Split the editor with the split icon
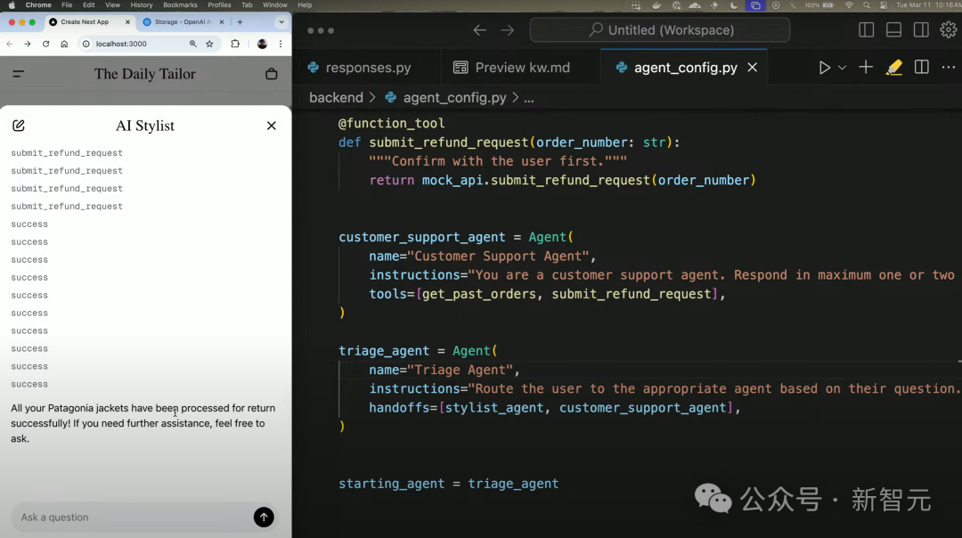Image resolution: width=962 pixels, height=538 pixels. 922,67
